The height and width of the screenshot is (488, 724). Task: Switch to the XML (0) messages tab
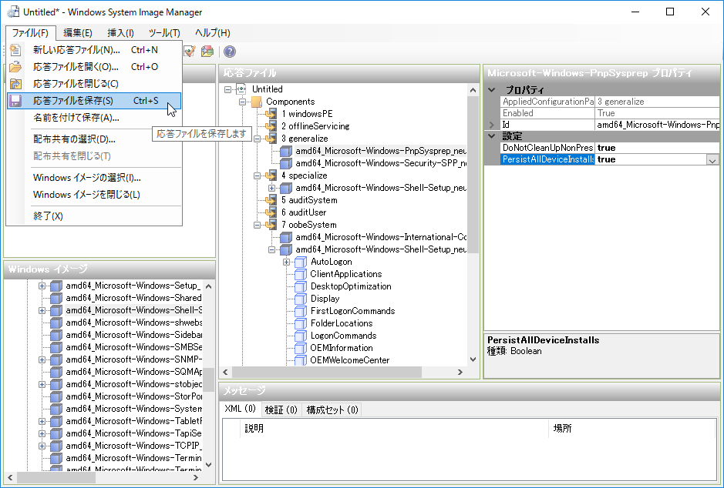(240, 409)
